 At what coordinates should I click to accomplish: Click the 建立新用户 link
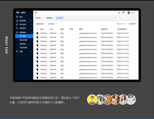pyautogui.click(x=132, y=24)
